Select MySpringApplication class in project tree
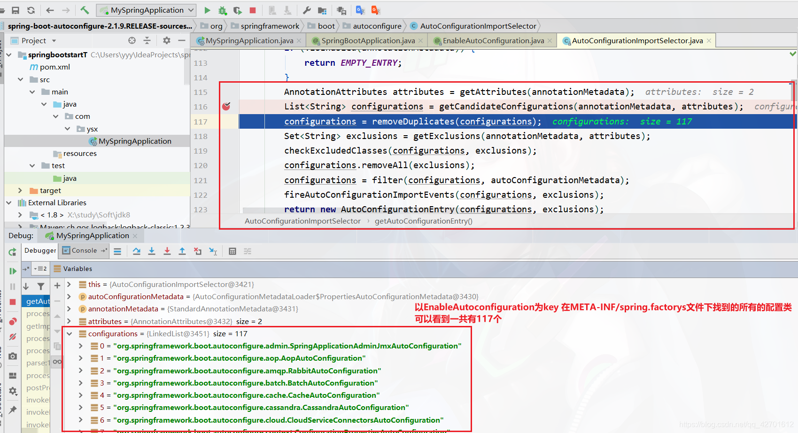Viewport: 798px width, 433px height. [130, 141]
